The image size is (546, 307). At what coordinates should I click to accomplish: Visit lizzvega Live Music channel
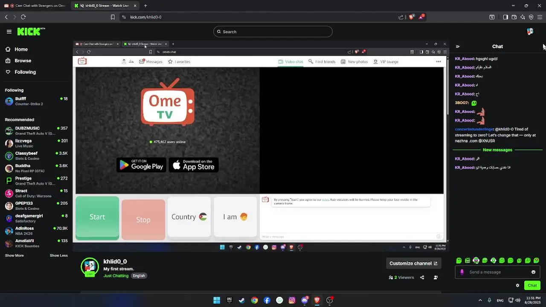pyautogui.click(x=36, y=143)
